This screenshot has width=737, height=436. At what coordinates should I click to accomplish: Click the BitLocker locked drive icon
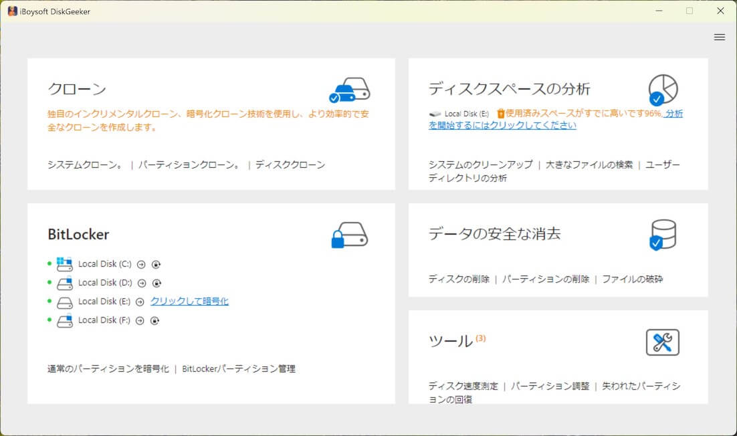(x=350, y=235)
